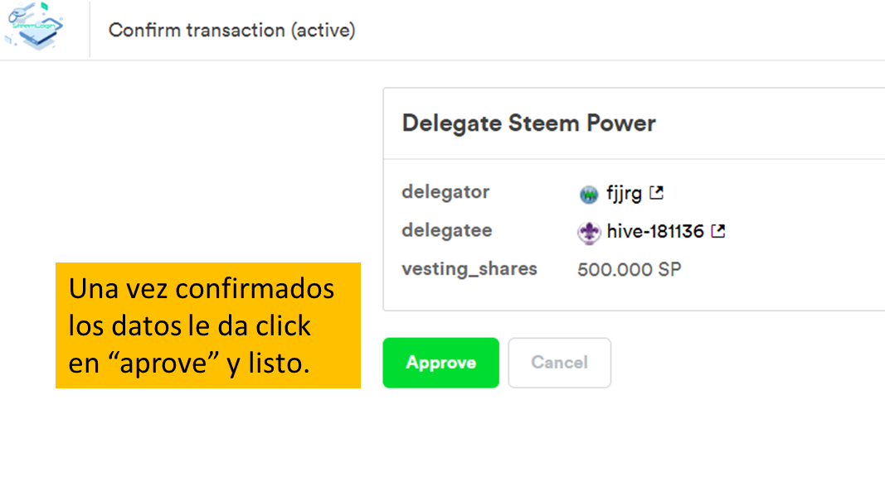
Task: Click the 500.000 SP value
Action: [x=629, y=270]
